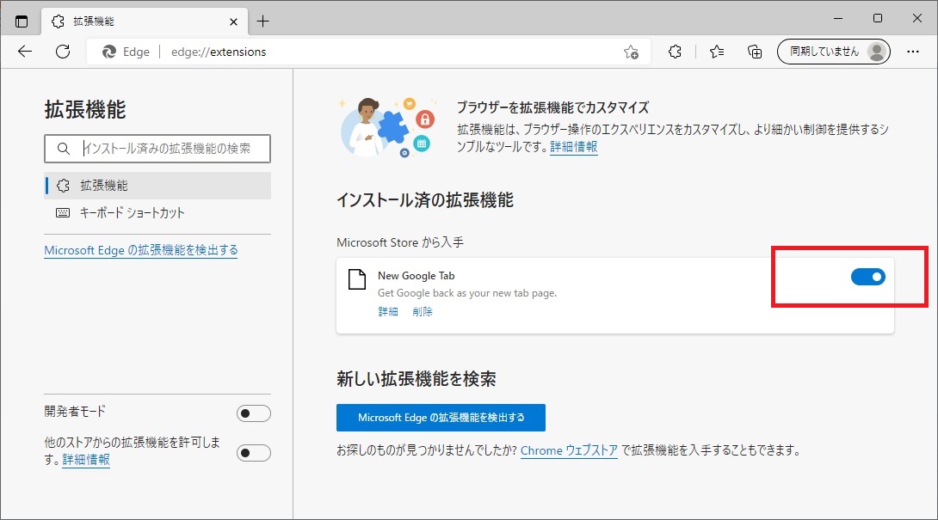Open the Extensions puzzle icon in toolbar

[x=675, y=52]
